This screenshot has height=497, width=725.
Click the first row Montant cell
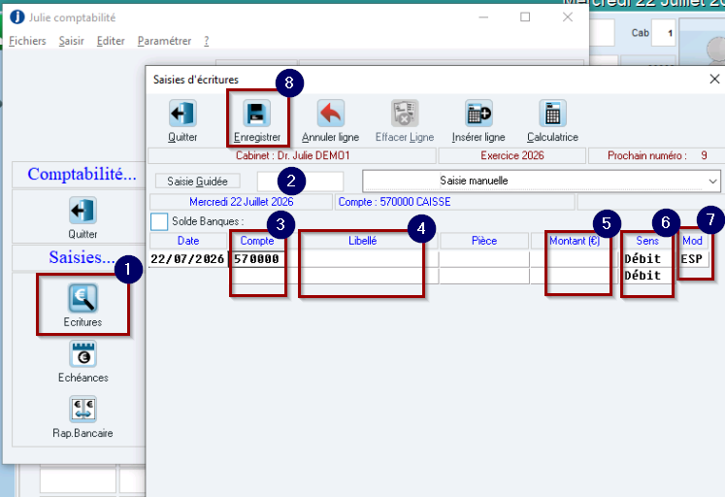click(575, 259)
